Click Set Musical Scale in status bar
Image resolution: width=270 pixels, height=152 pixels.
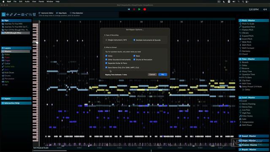click(x=41, y=148)
